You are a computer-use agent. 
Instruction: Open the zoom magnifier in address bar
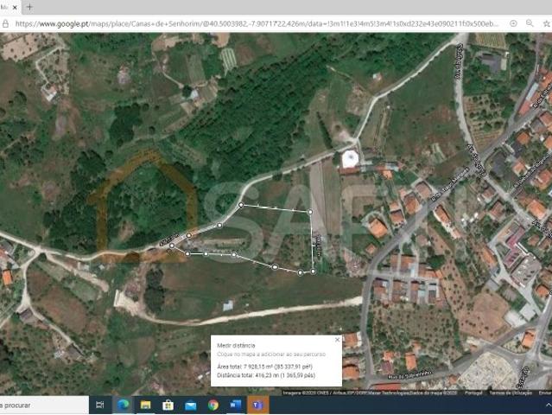[x=530, y=23]
